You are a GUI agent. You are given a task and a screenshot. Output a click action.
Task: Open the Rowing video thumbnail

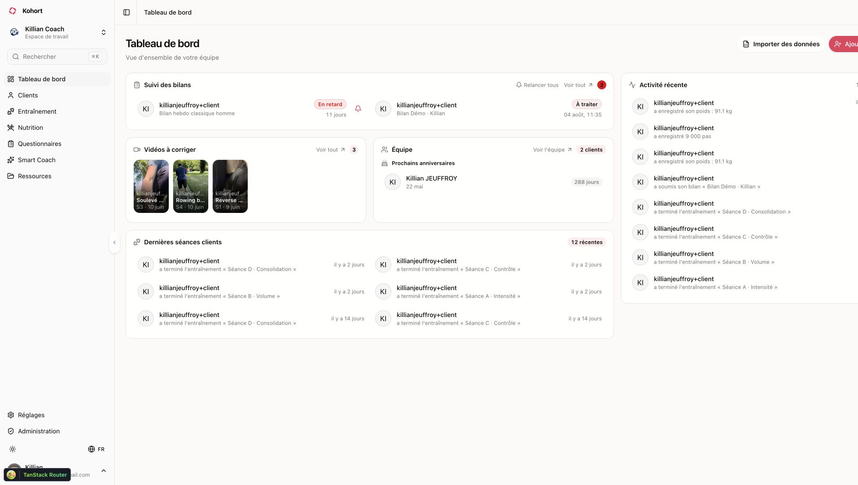[x=191, y=186]
